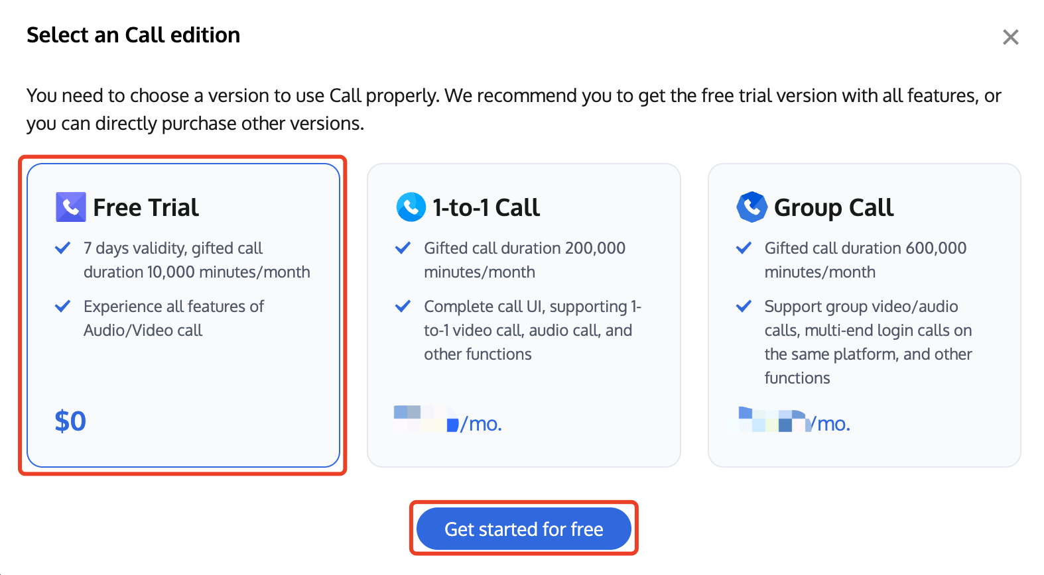1044x575 pixels.
Task: Click the 1-to-1 Call phone icon
Action: point(410,207)
